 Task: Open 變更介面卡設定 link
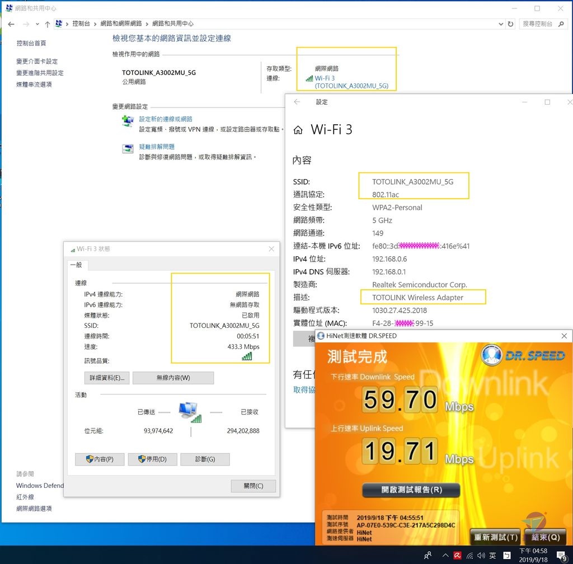[x=37, y=62]
